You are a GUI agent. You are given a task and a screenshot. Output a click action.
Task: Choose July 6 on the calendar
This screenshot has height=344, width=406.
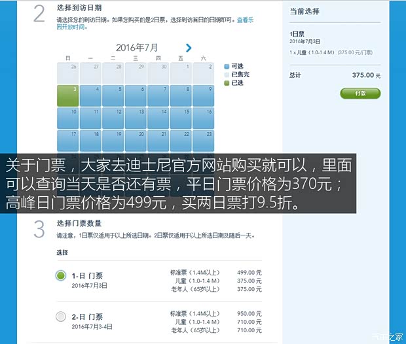pos(136,95)
